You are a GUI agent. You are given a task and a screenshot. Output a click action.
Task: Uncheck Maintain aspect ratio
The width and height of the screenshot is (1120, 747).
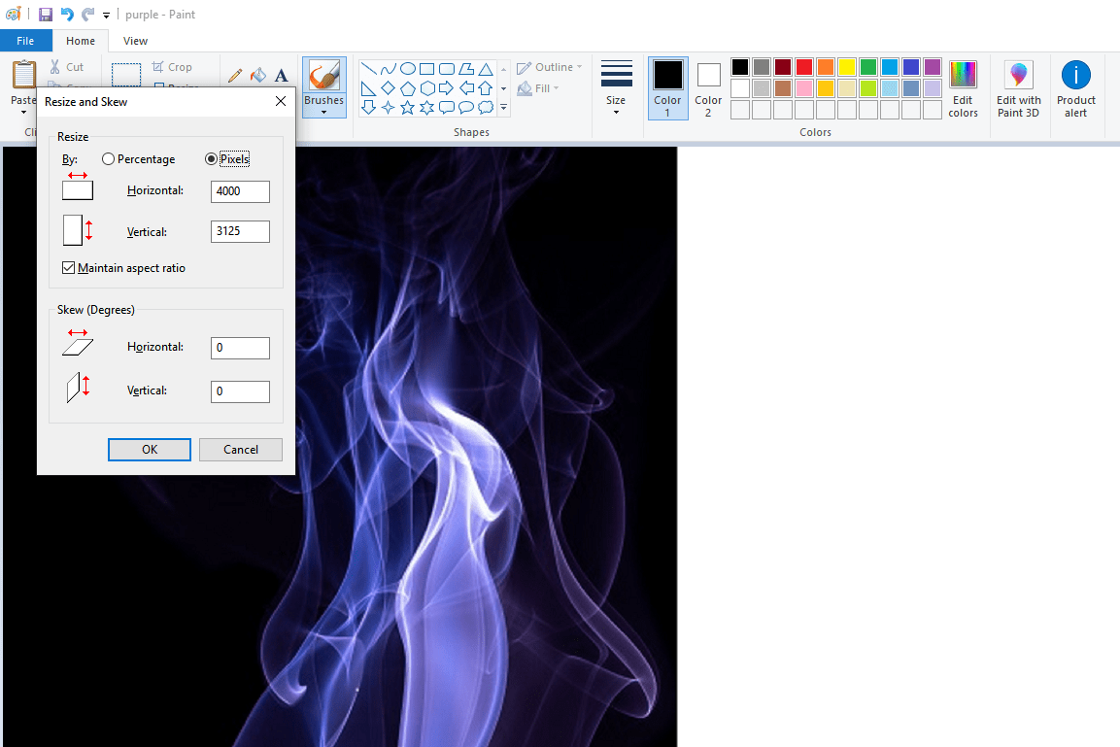click(x=69, y=267)
